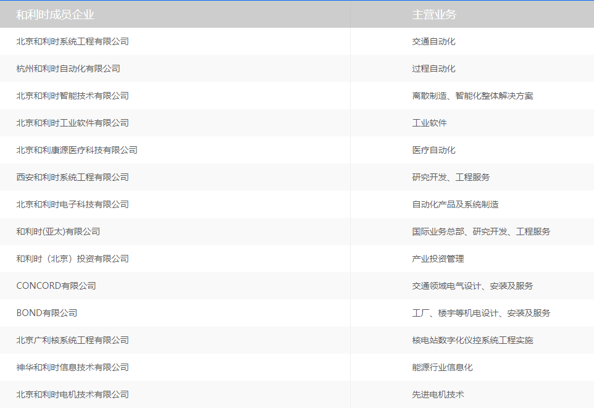The image size is (594, 408).
Task: Click 北京和利时电子科技有限公司 entry
Action: [x=72, y=204]
